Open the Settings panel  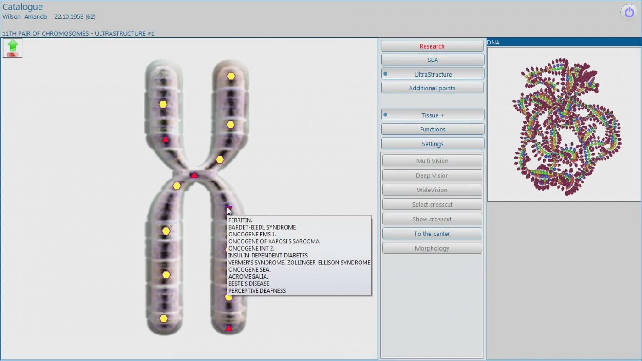tap(432, 144)
